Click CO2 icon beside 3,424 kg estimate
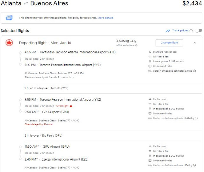This screenshot has width=204, height=172. pos(150,118)
